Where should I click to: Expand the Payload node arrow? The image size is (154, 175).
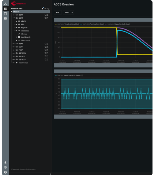coord(16,27)
